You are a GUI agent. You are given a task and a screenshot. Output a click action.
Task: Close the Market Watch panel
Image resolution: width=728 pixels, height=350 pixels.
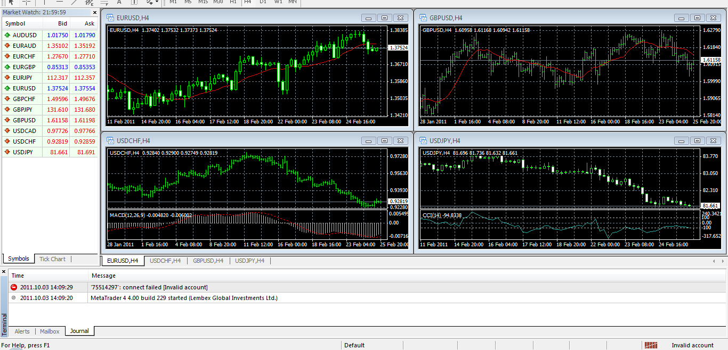click(x=95, y=12)
